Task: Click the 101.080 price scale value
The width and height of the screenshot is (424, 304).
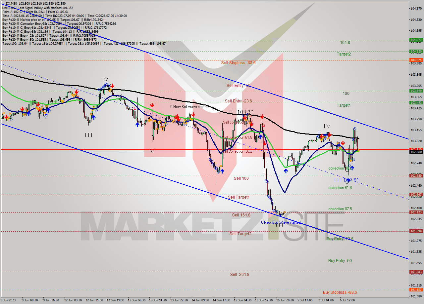Action: coord(416,296)
